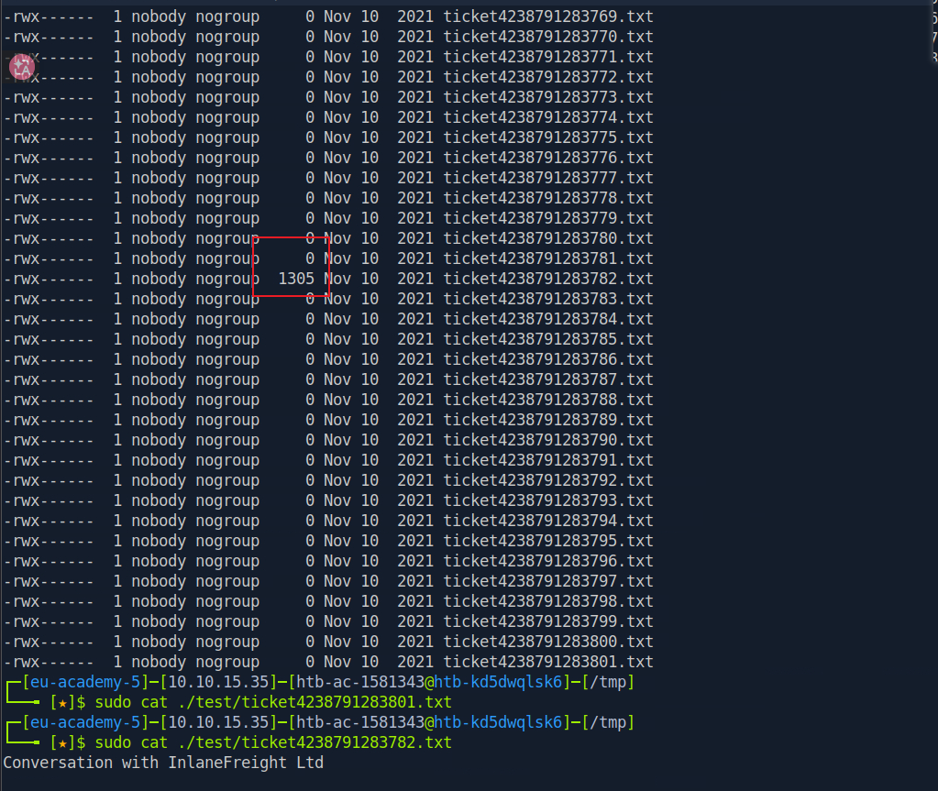Click ticket4238791283769.txt in the top row
This screenshot has height=791, width=938.
point(548,16)
